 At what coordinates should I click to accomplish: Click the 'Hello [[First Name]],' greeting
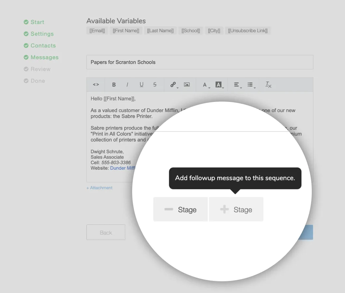[113, 99]
